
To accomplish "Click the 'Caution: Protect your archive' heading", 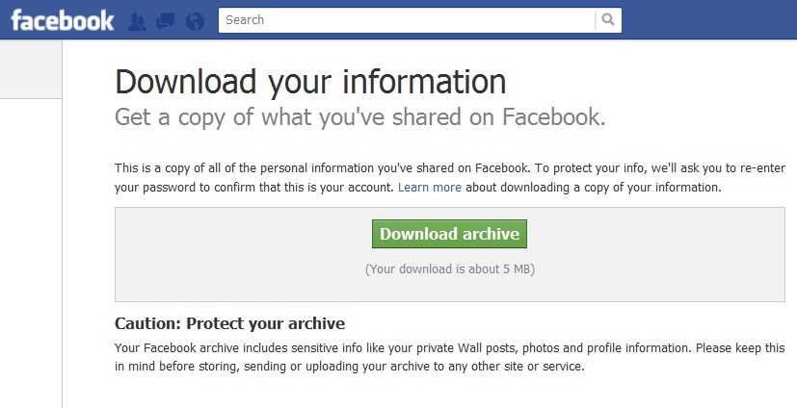I will (x=229, y=323).
